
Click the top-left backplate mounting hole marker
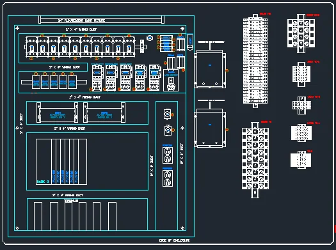(17, 28)
